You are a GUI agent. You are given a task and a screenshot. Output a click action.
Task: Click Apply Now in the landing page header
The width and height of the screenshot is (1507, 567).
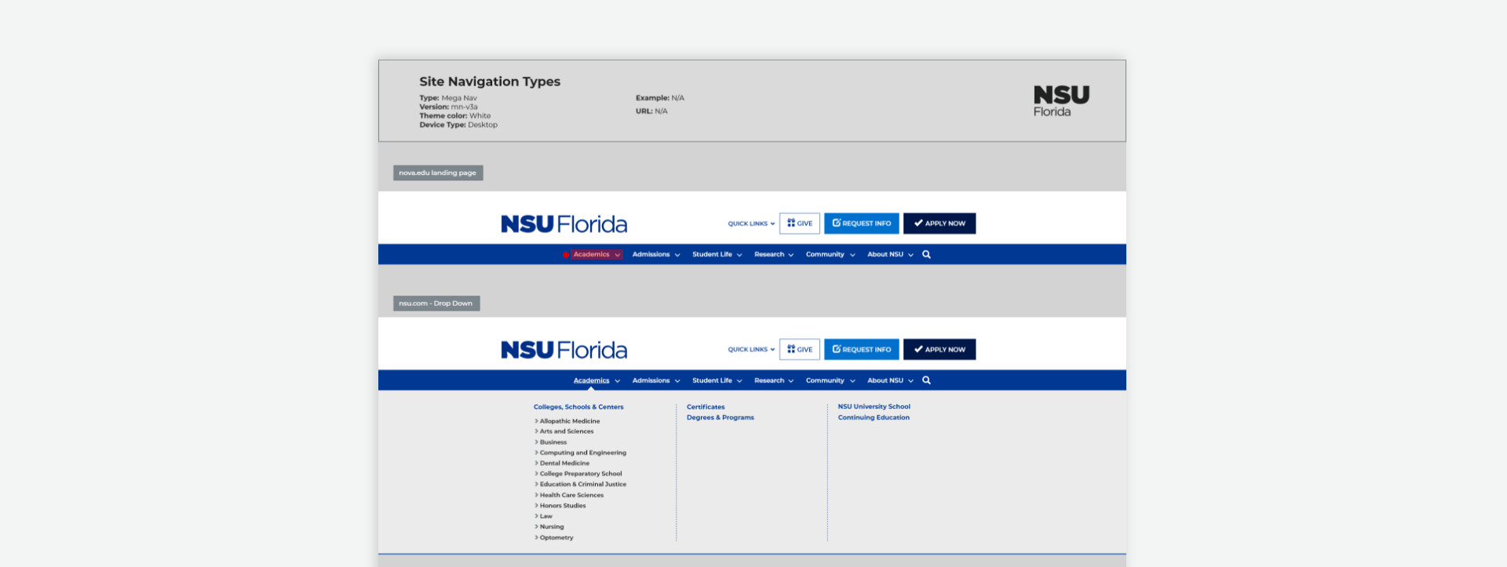coord(940,224)
